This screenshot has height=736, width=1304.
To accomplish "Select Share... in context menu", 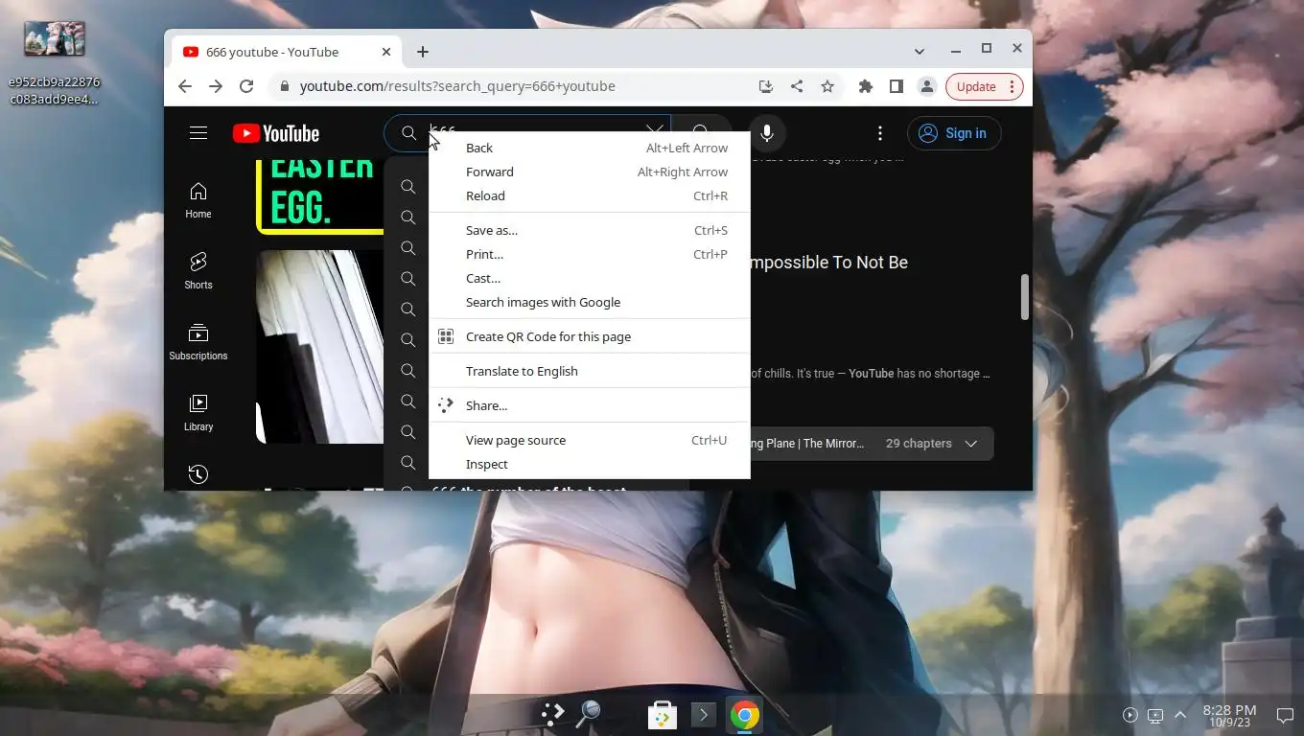I will pyautogui.click(x=589, y=405).
